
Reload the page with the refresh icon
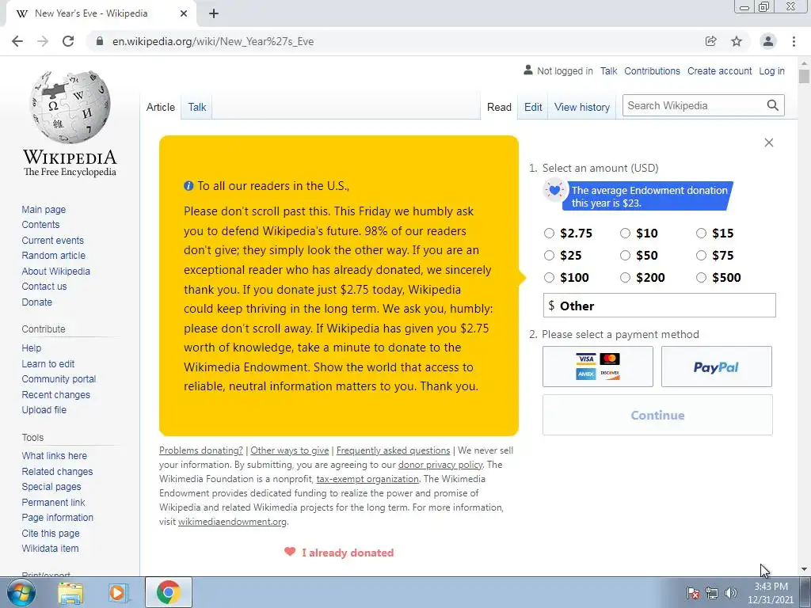pyautogui.click(x=68, y=41)
